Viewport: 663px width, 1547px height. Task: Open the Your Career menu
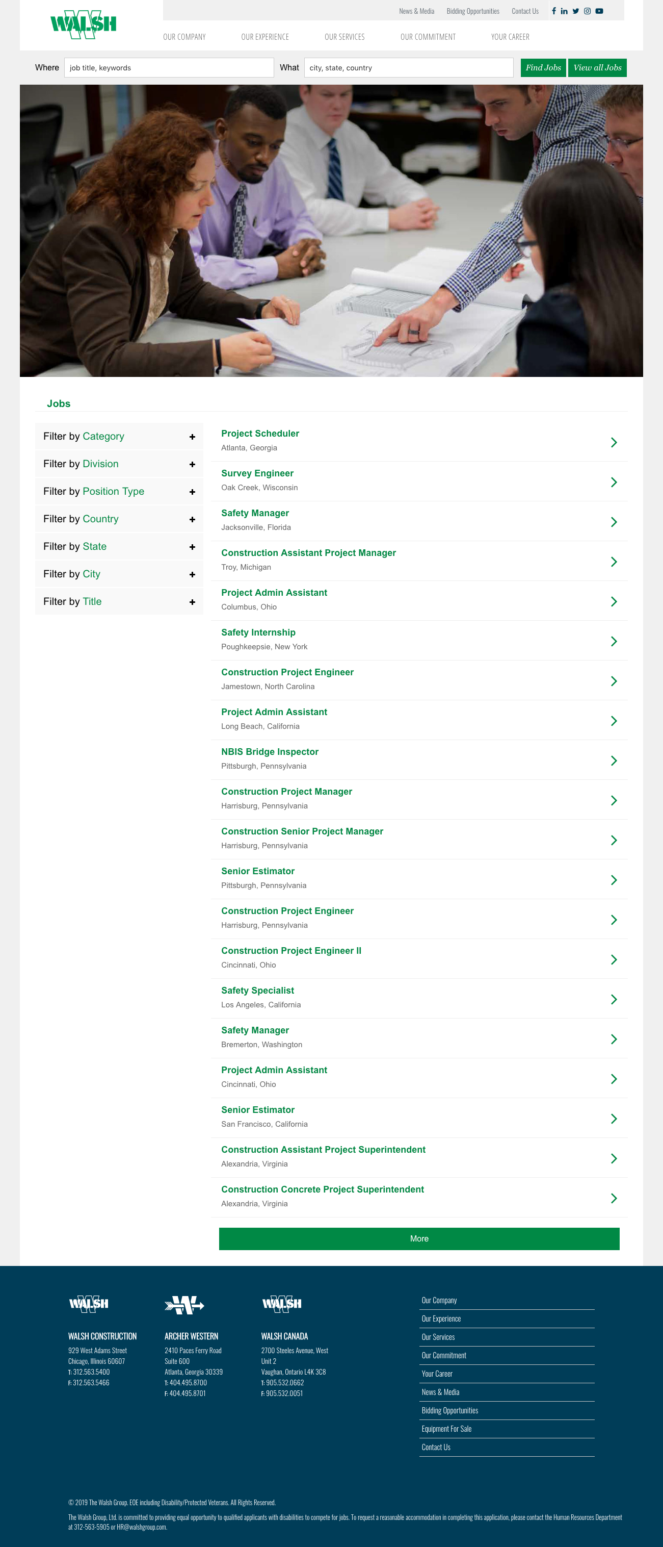coord(510,37)
